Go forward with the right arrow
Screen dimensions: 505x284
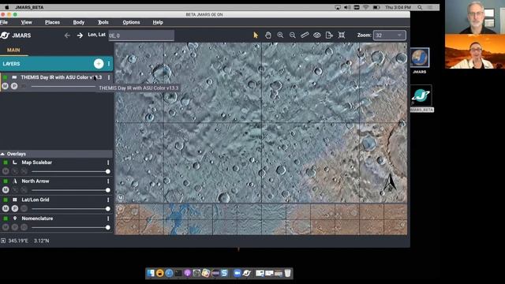pos(80,35)
